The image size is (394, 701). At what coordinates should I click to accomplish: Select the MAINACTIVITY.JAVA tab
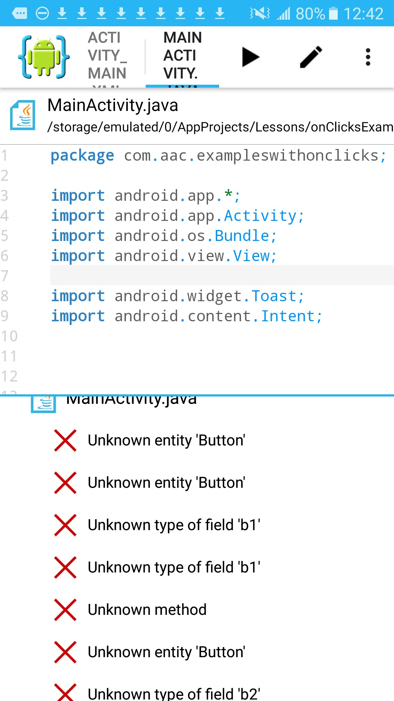click(182, 57)
